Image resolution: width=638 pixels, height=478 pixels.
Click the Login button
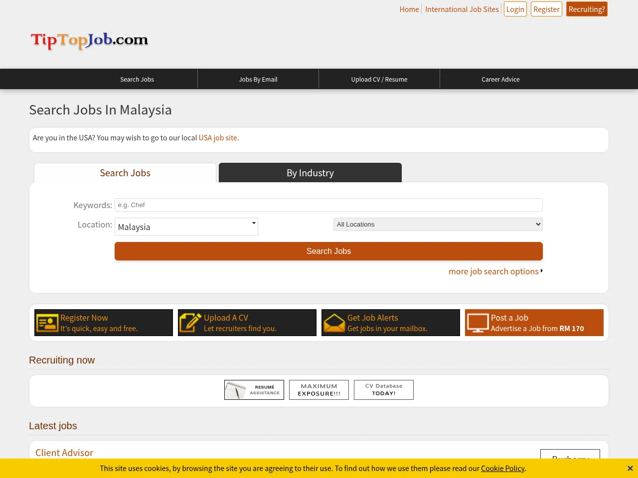[x=515, y=9]
